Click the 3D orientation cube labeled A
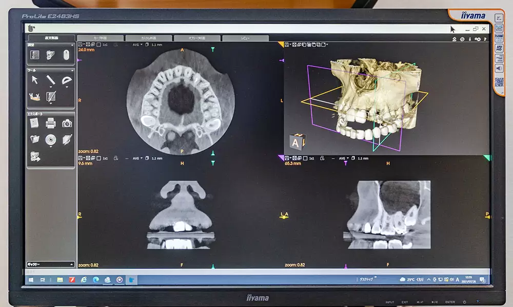Viewport: 513px width, 307px height. pos(297,141)
